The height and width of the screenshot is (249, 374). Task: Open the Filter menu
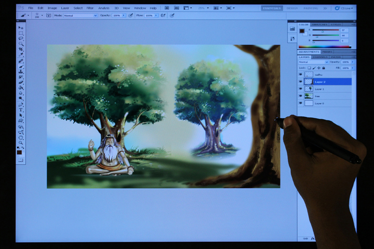[x=90, y=8]
